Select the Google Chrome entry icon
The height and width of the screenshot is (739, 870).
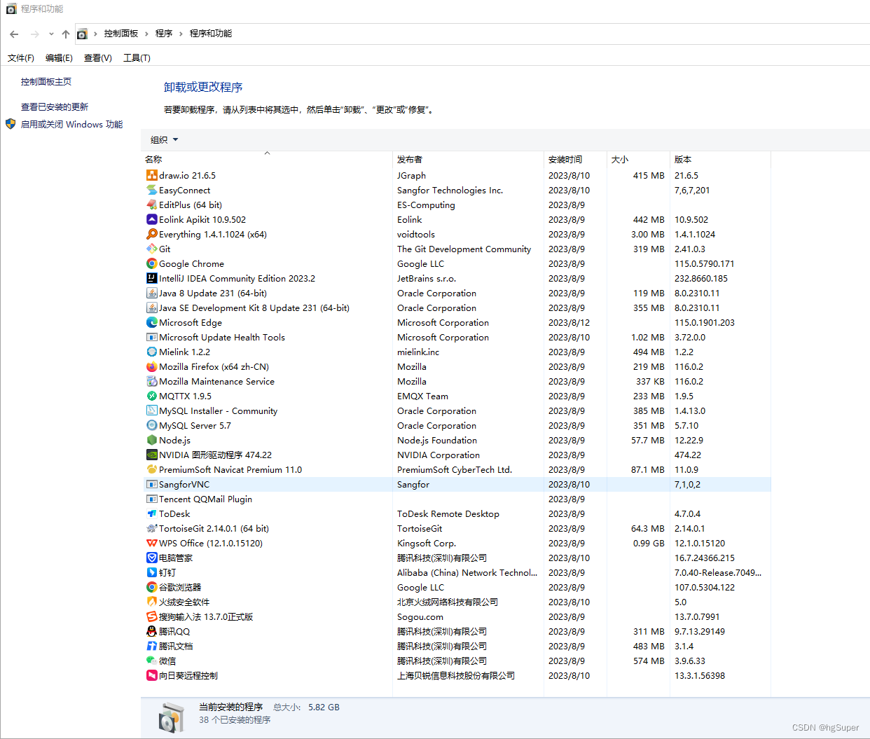click(x=151, y=263)
